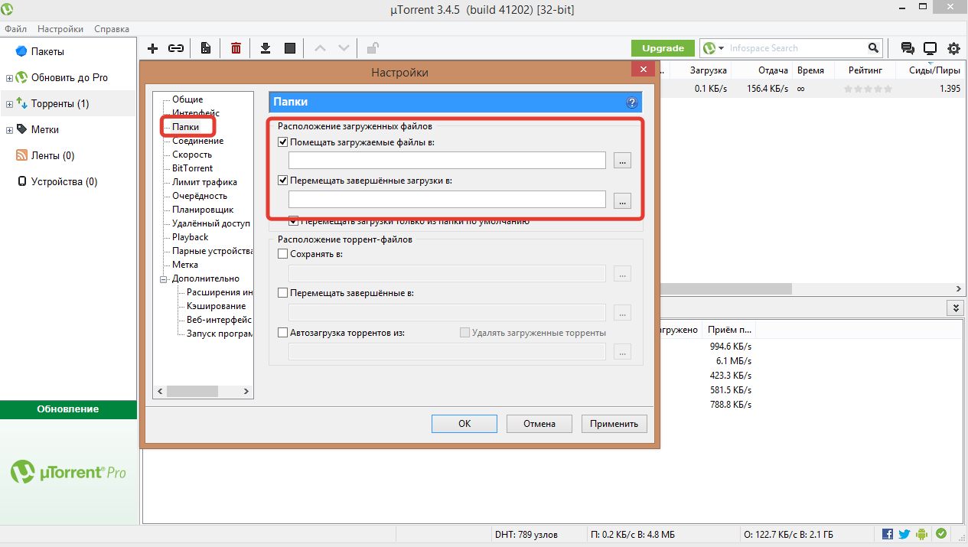
Task: Click torrent list horizontal scrollbar right arrow
Action: coord(958,289)
